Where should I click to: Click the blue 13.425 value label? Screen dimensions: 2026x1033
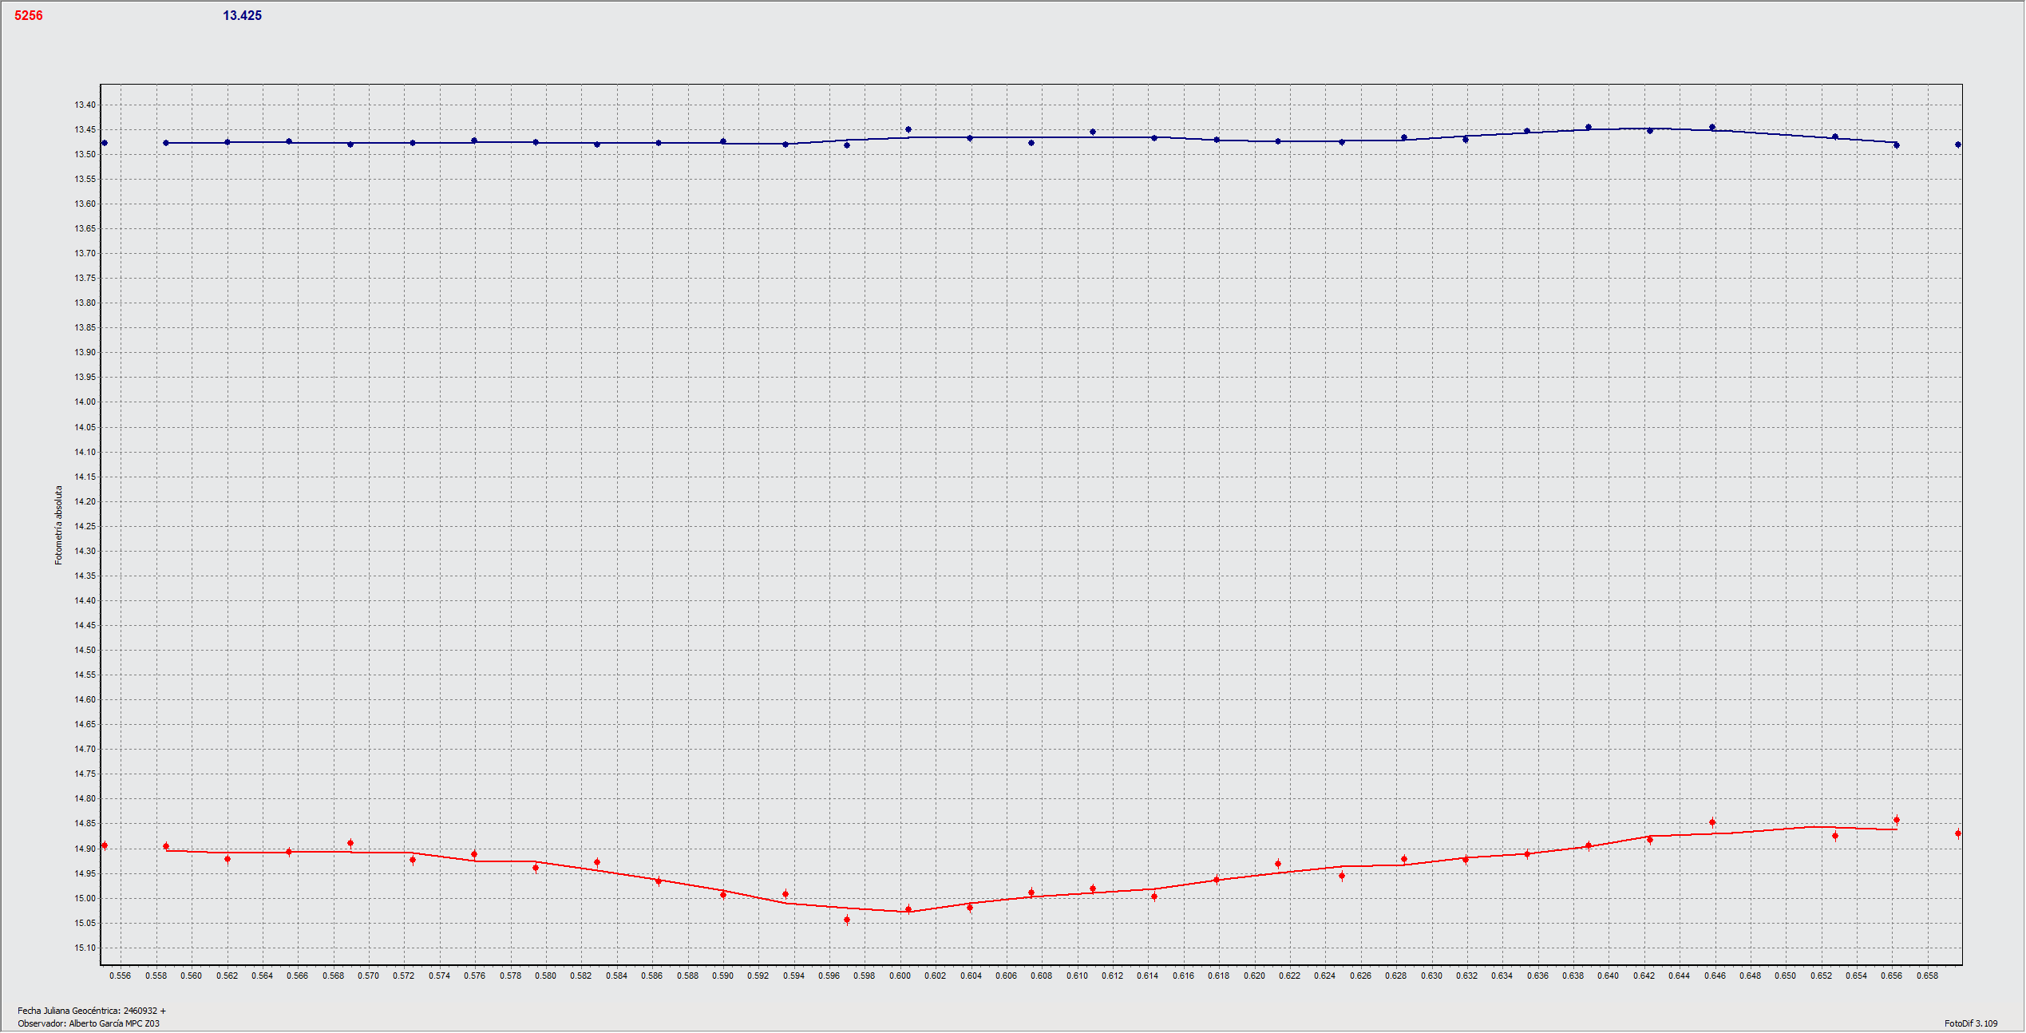tap(242, 16)
